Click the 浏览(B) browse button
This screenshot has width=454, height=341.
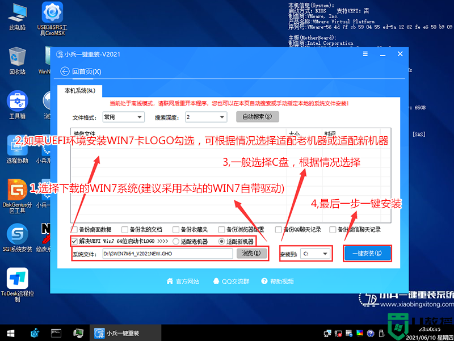[x=251, y=253]
